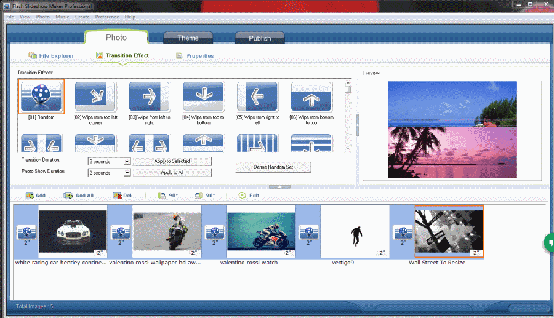Collapse panel using horizontal splitter handle
The image size is (554, 318).
tap(279, 186)
